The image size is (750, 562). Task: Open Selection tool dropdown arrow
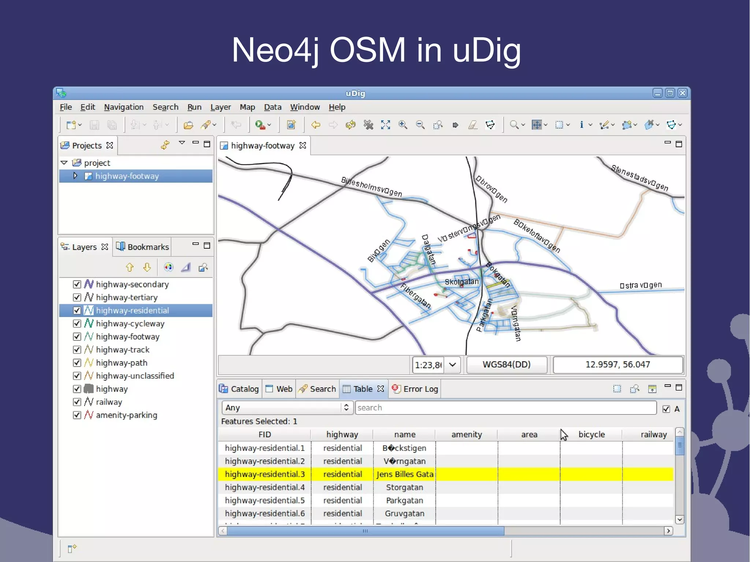(x=568, y=125)
